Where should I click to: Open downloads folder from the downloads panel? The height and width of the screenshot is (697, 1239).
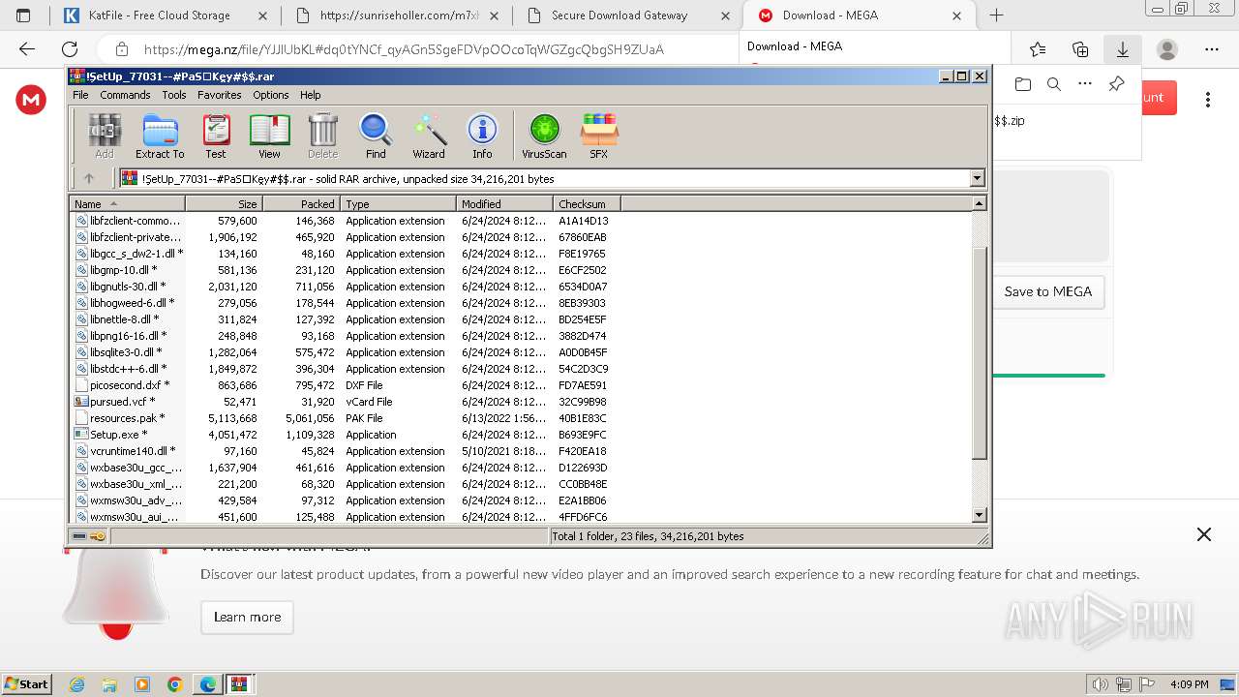point(1023,84)
